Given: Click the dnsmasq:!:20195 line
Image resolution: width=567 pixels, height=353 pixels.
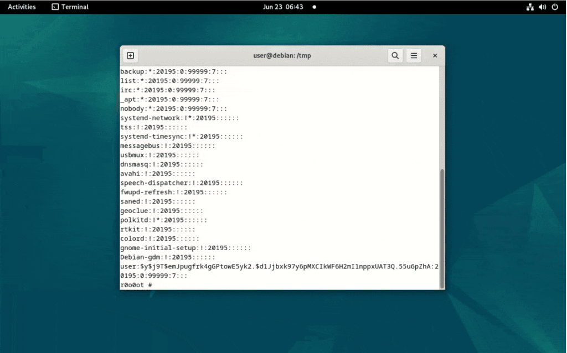Looking at the screenshot, I should tap(162, 164).
